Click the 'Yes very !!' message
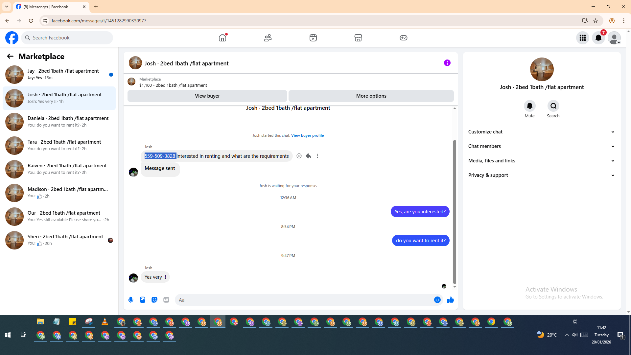 pos(155,277)
